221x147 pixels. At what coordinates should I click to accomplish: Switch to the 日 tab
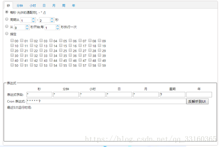click(44, 6)
